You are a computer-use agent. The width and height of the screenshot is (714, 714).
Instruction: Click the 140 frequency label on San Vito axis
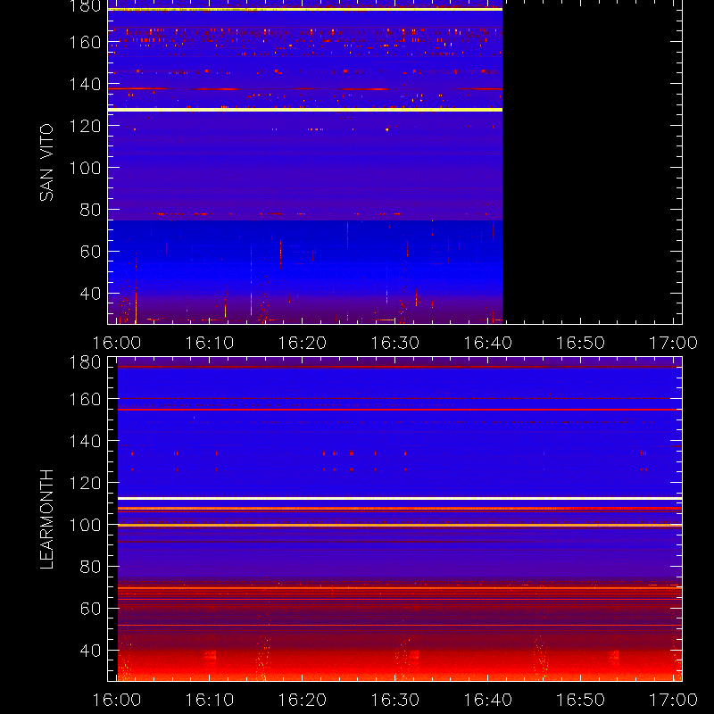(85, 84)
